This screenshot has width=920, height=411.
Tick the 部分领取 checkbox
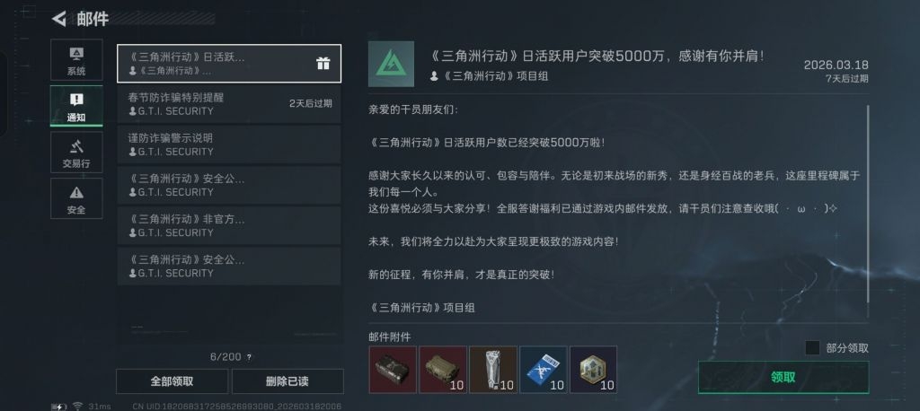click(812, 347)
